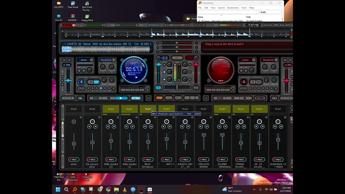The width and height of the screenshot is (345, 194).
Task: Expand the right deck options arrow button
Action: [206, 98]
